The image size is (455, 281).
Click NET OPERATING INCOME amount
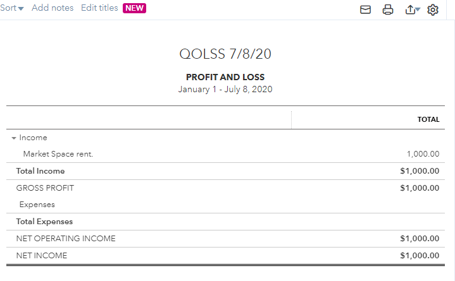(x=420, y=239)
